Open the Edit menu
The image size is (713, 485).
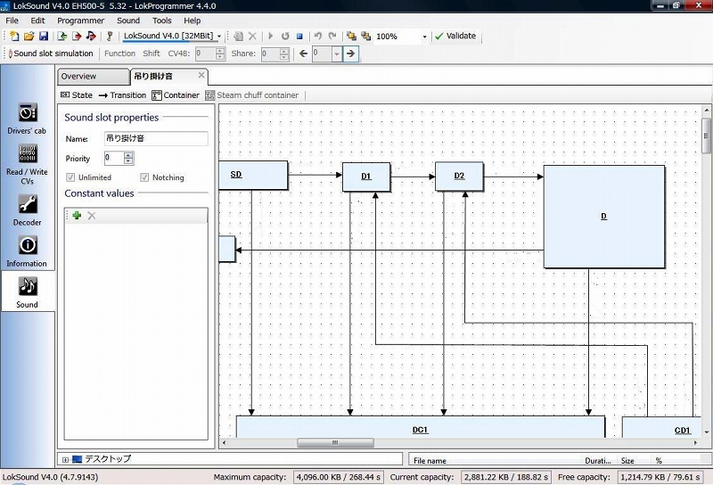[37, 21]
